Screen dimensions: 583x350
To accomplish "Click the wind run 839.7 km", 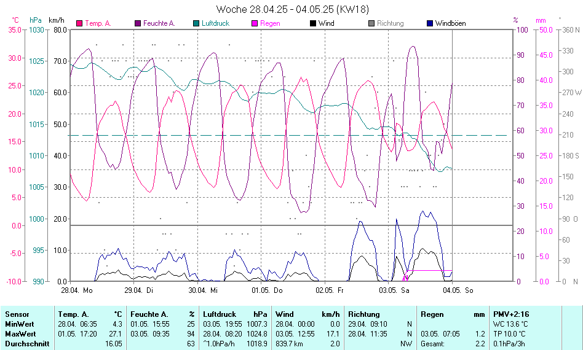I will point(289,344).
